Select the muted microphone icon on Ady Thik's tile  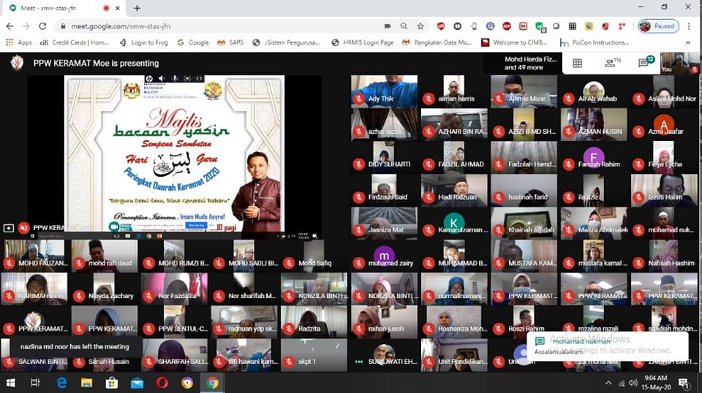pos(358,99)
